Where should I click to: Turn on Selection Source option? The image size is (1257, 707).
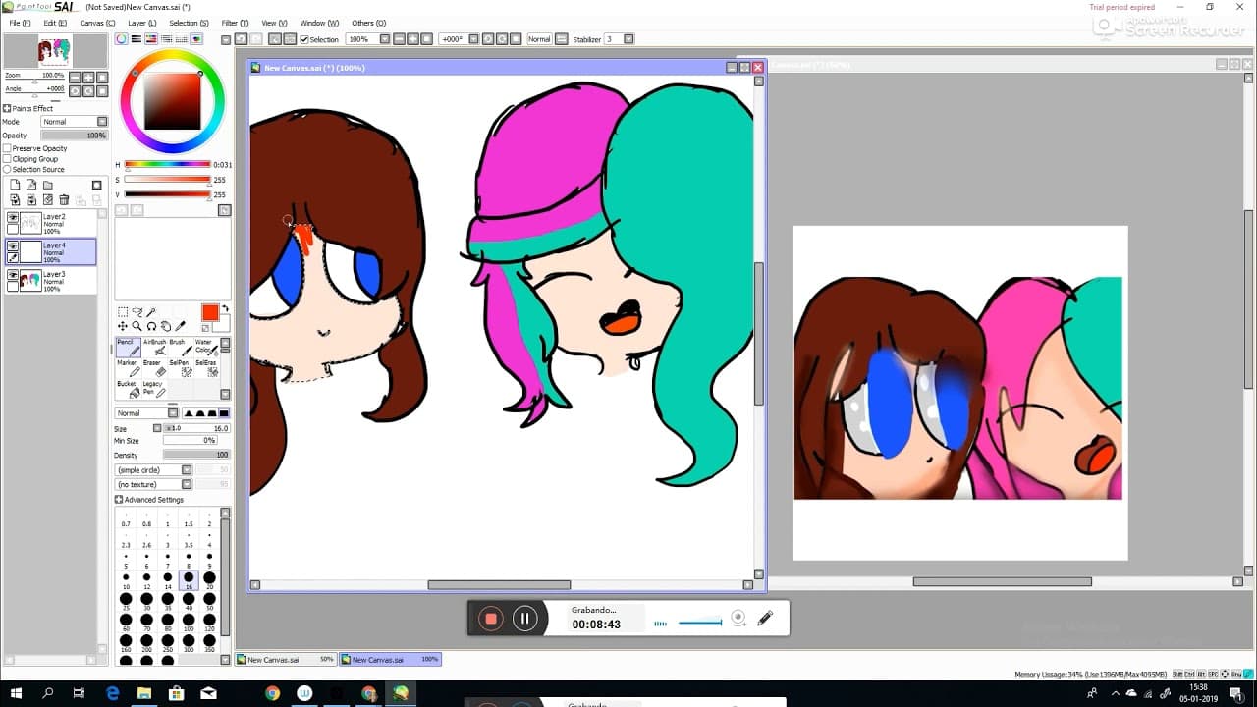8,169
